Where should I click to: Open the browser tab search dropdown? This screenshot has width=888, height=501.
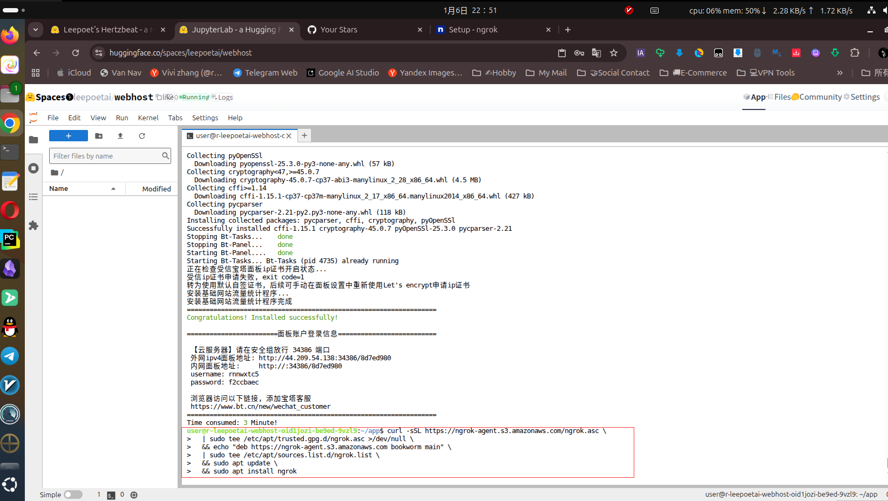point(36,30)
